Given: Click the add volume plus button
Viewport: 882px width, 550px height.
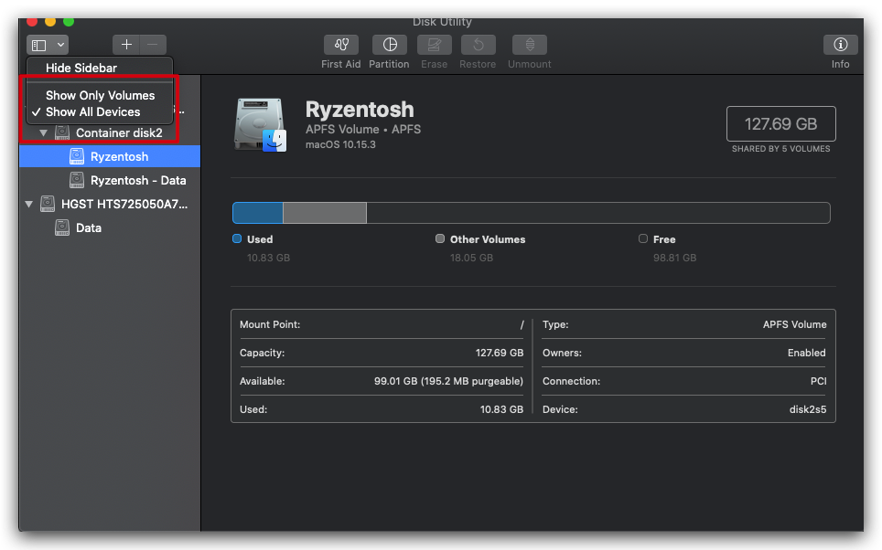Looking at the screenshot, I should coord(126,45).
